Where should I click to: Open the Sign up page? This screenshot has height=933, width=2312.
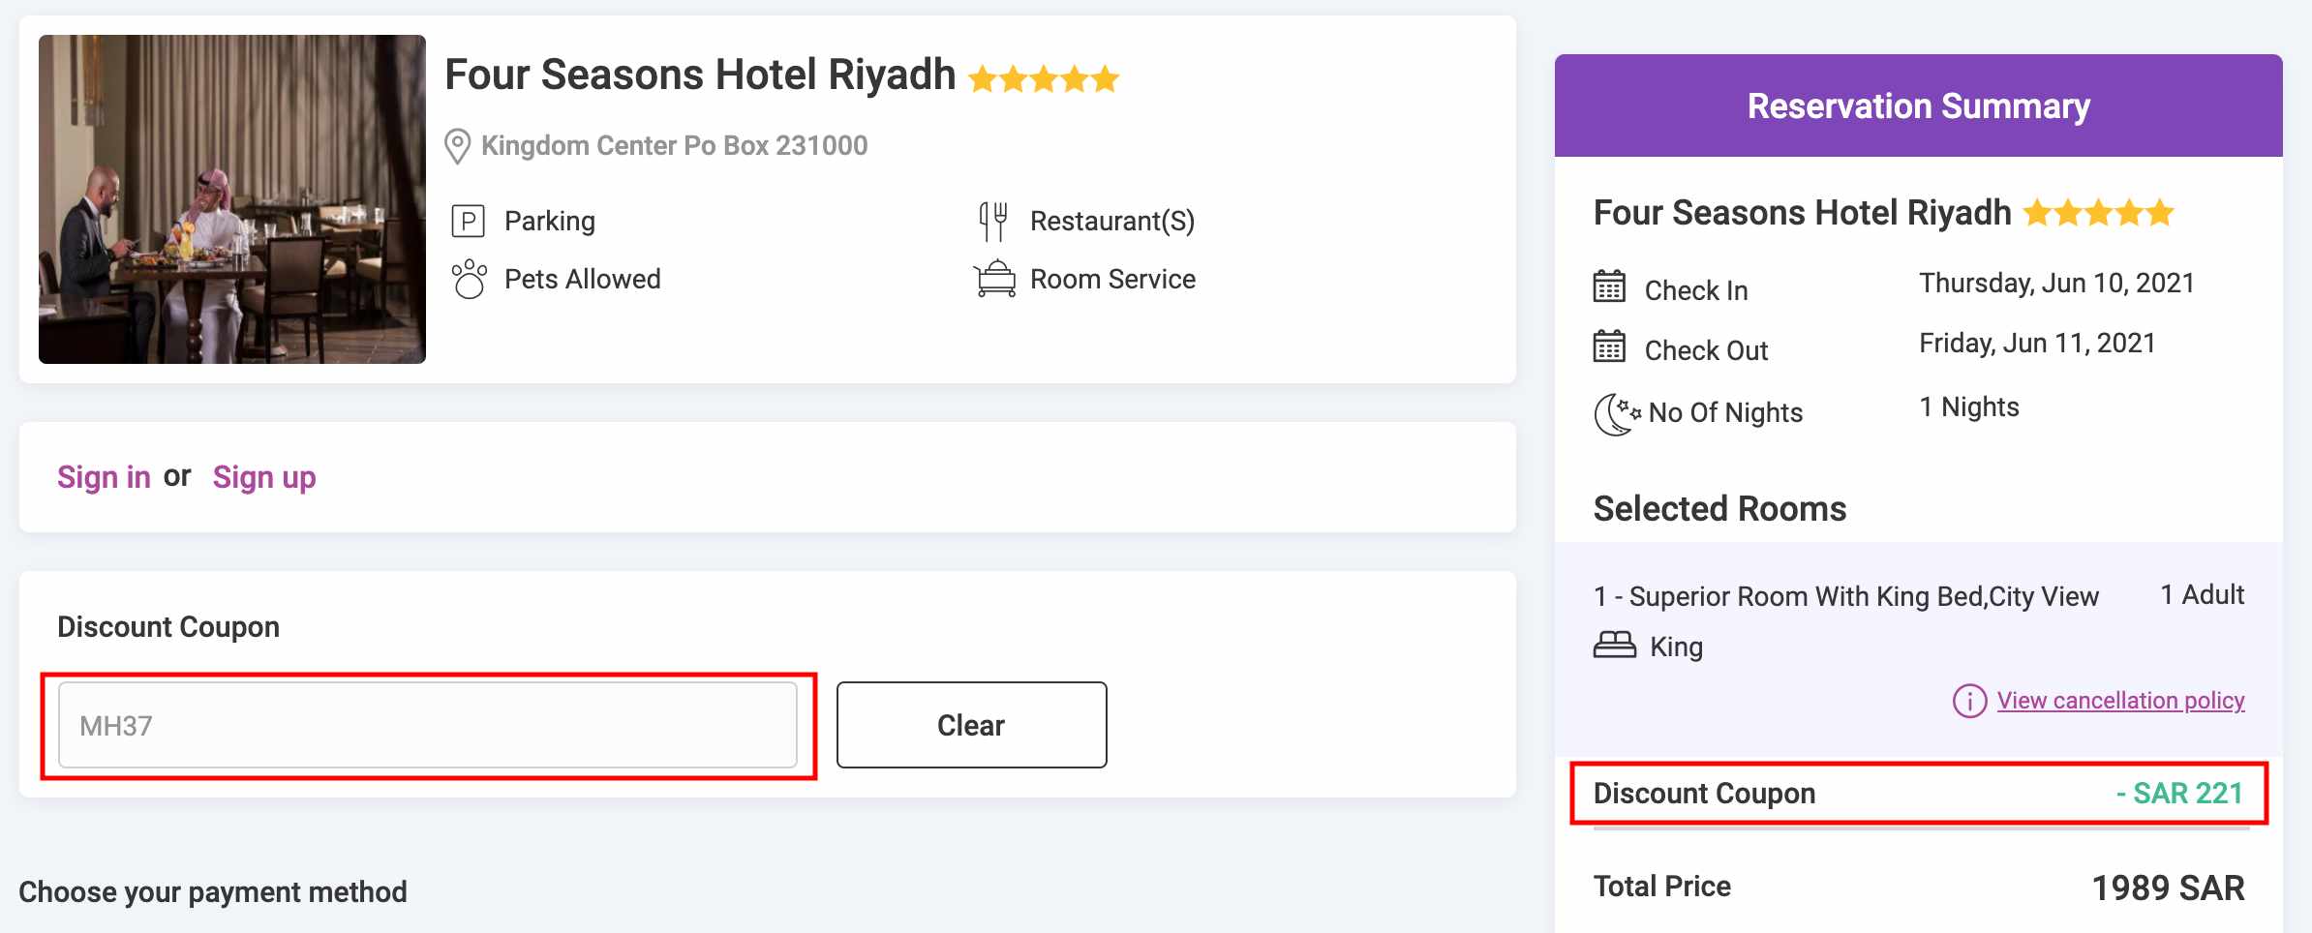(x=263, y=476)
